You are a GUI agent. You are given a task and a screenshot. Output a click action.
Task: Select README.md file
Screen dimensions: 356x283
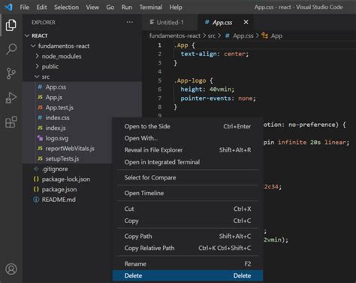(59, 200)
